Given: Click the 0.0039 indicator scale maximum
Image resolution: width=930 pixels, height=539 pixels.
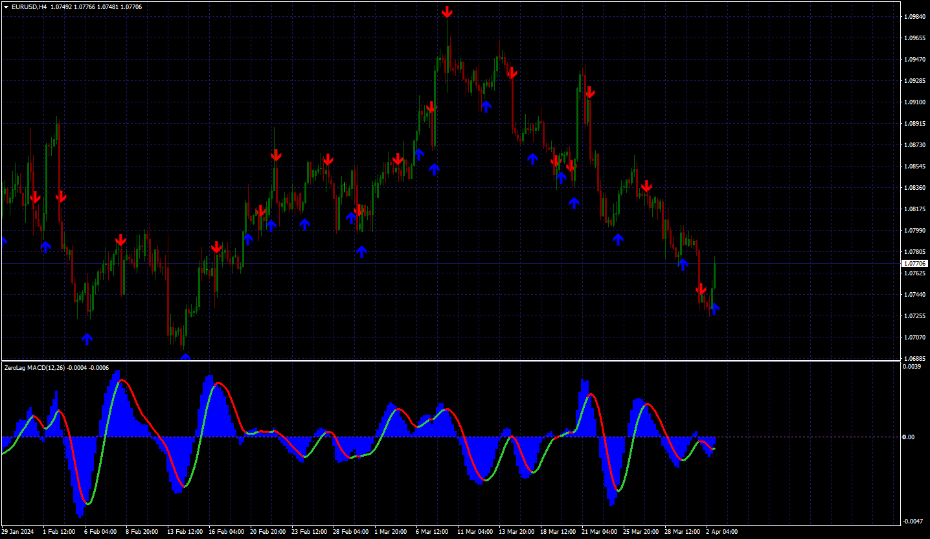Looking at the screenshot, I should (912, 367).
